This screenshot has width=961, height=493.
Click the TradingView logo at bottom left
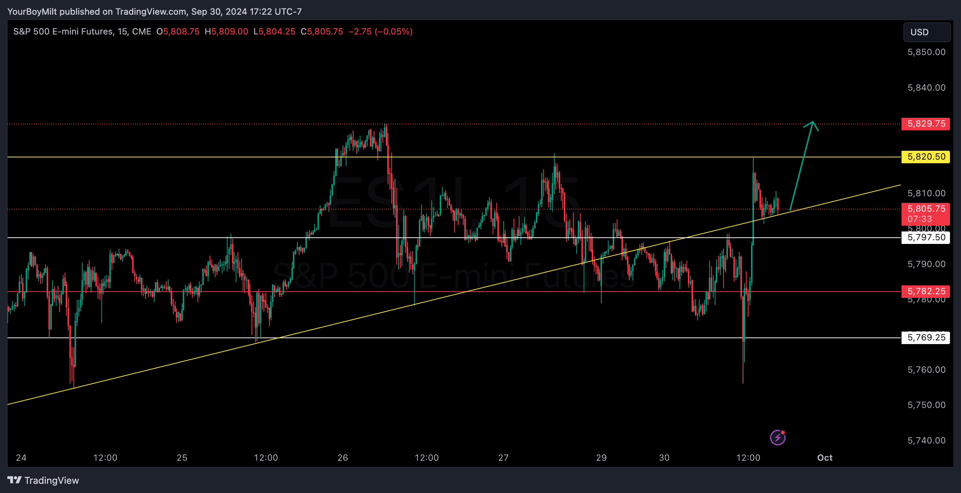[15, 480]
